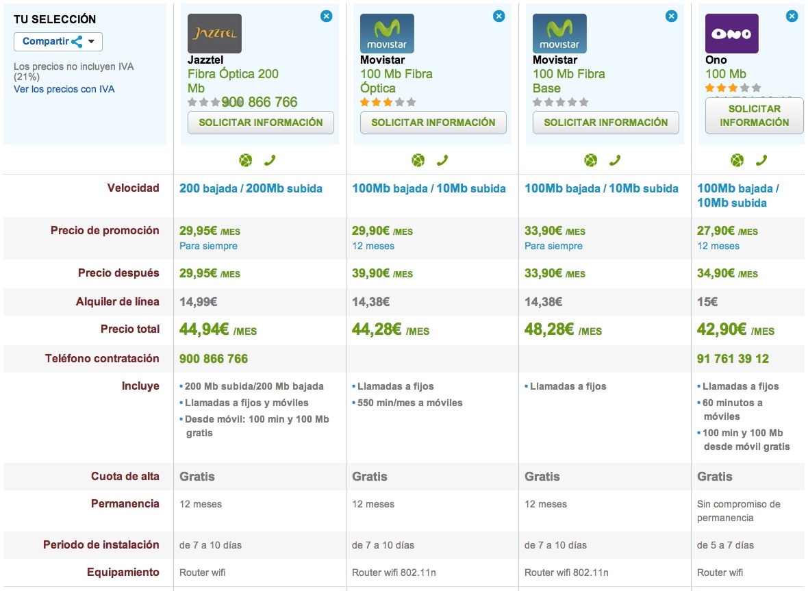Open the '100 Mb Fibra Base' plan title
Screen dimensions: 808x591
[x=569, y=81]
